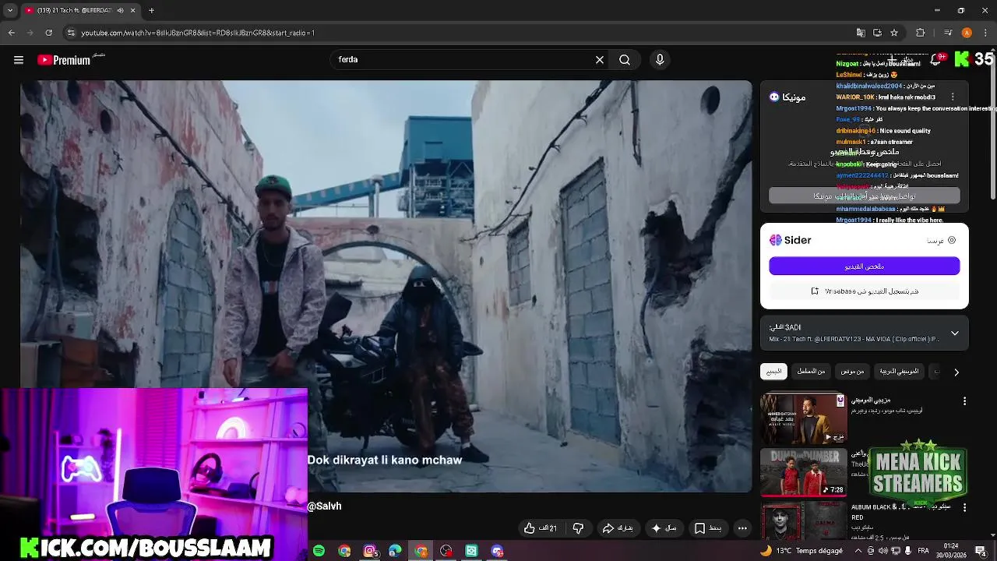Open Chrome profile avatar
Screen dimensions: 997x561
(967, 33)
